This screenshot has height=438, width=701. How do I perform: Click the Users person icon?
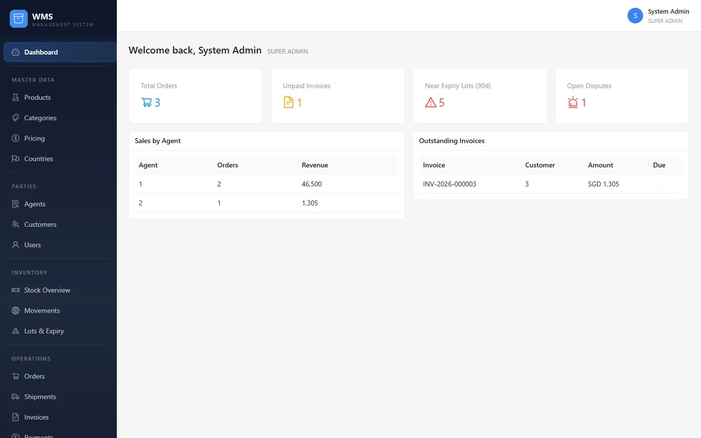(x=16, y=245)
